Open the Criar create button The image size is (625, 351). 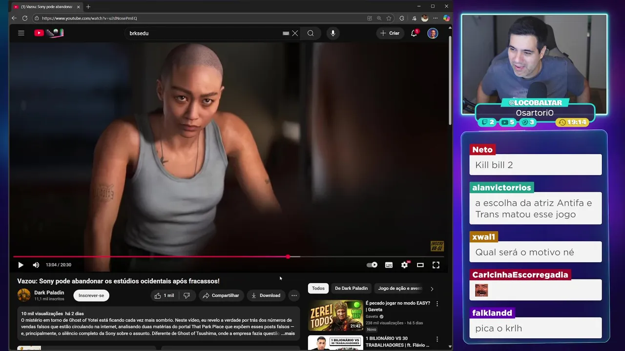pyautogui.click(x=390, y=33)
